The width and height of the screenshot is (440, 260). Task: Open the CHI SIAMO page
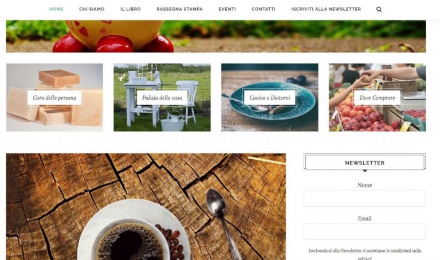tap(92, 9)
